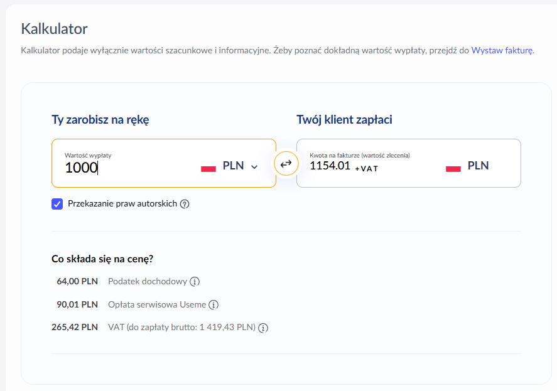Click Polish flag in Wartość wypłaty field
The height and width of the screenshot is (391, 557).
click(x=208, y=168)
